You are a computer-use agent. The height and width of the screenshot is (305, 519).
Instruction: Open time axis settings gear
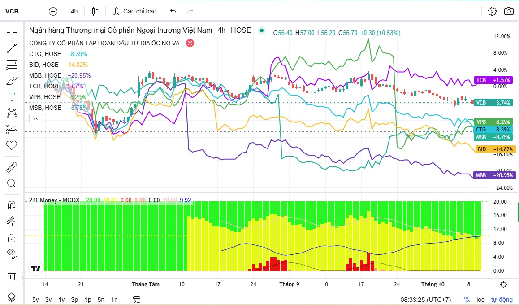[503, 284]
